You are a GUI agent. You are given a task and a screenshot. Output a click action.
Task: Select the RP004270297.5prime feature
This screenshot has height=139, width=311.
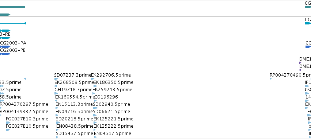click(1, 108)
